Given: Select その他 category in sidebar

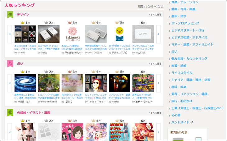Looking at the screenshot, I should click(176, 115).
